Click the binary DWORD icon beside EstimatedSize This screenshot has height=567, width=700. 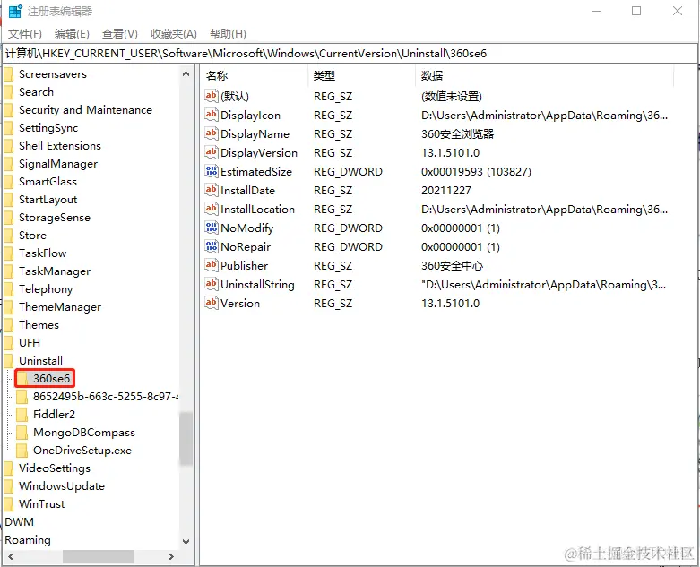point(211,171)
